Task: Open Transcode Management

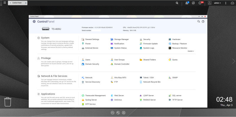Action: tap(94, 96)
